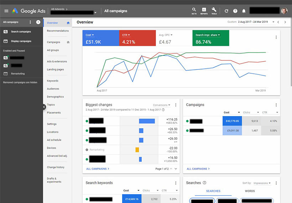
Task: Open Biggest changes Conversions dropdown
Action: click(x=161, y=105)
